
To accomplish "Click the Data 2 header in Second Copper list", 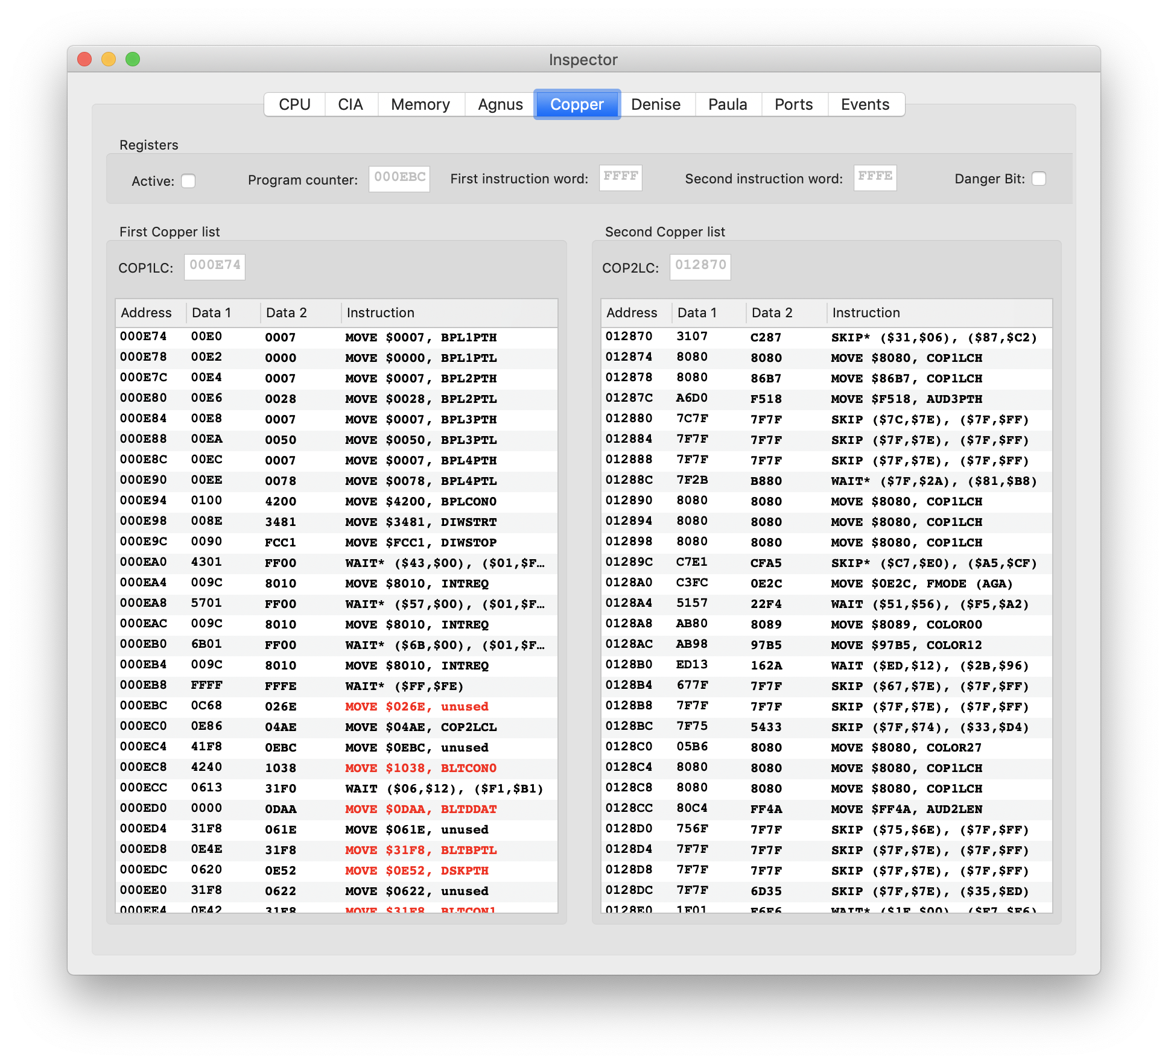I will 786,312.
